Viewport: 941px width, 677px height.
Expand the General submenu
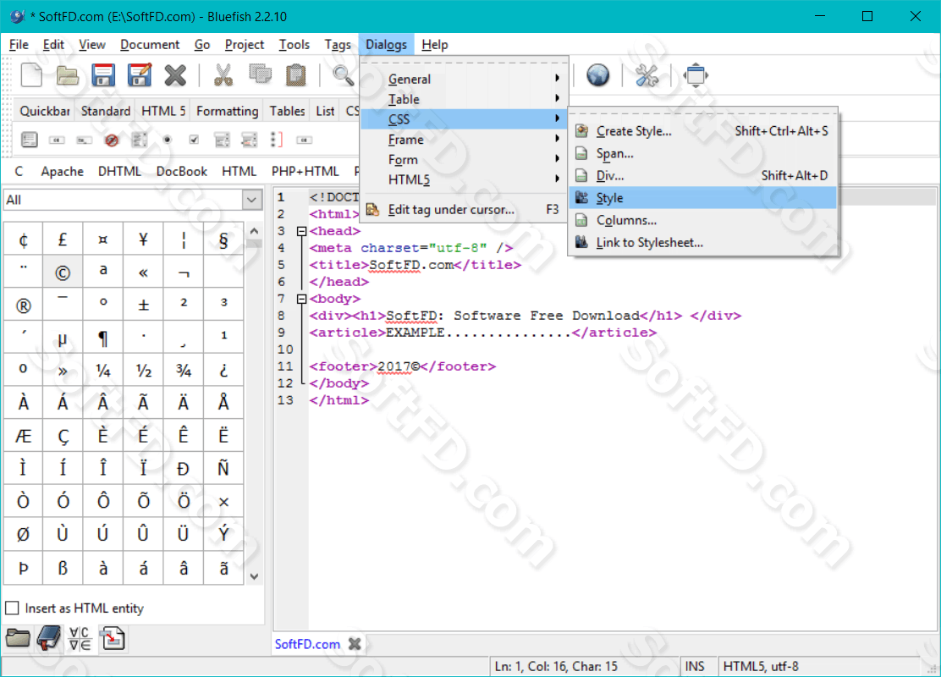click(463, 80)
